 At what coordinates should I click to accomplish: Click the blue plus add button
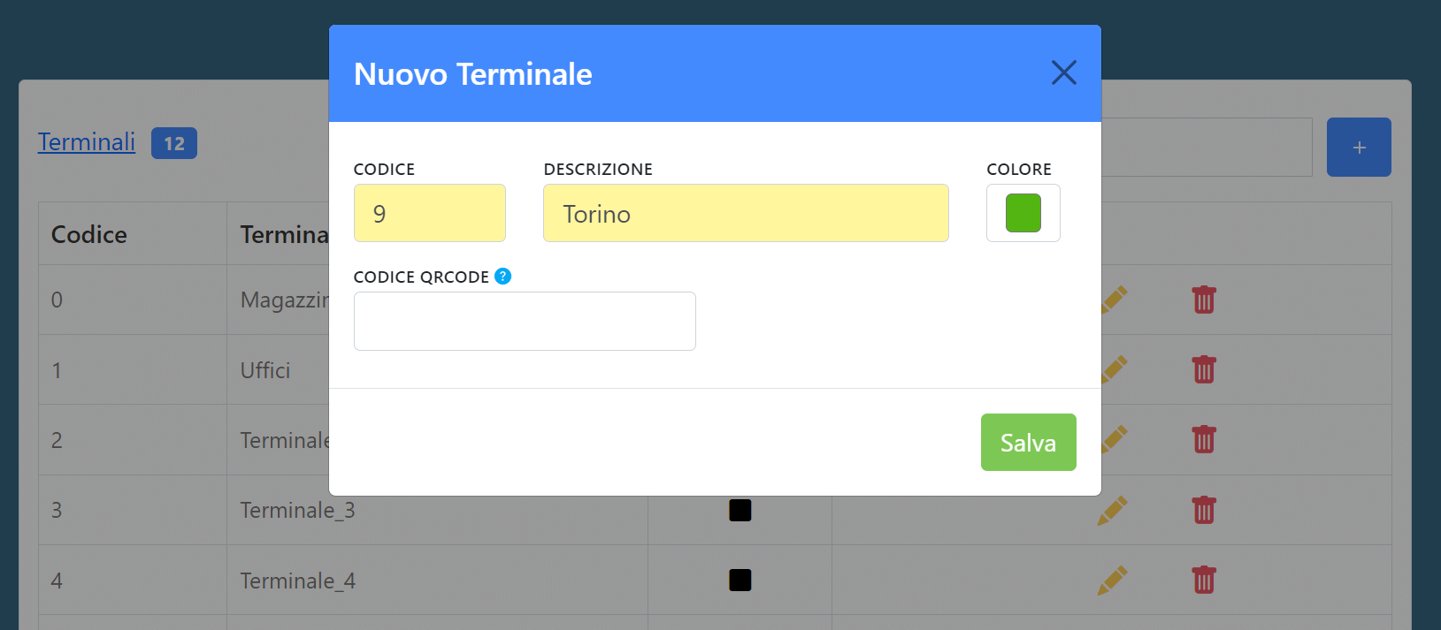pos(1358,147)
